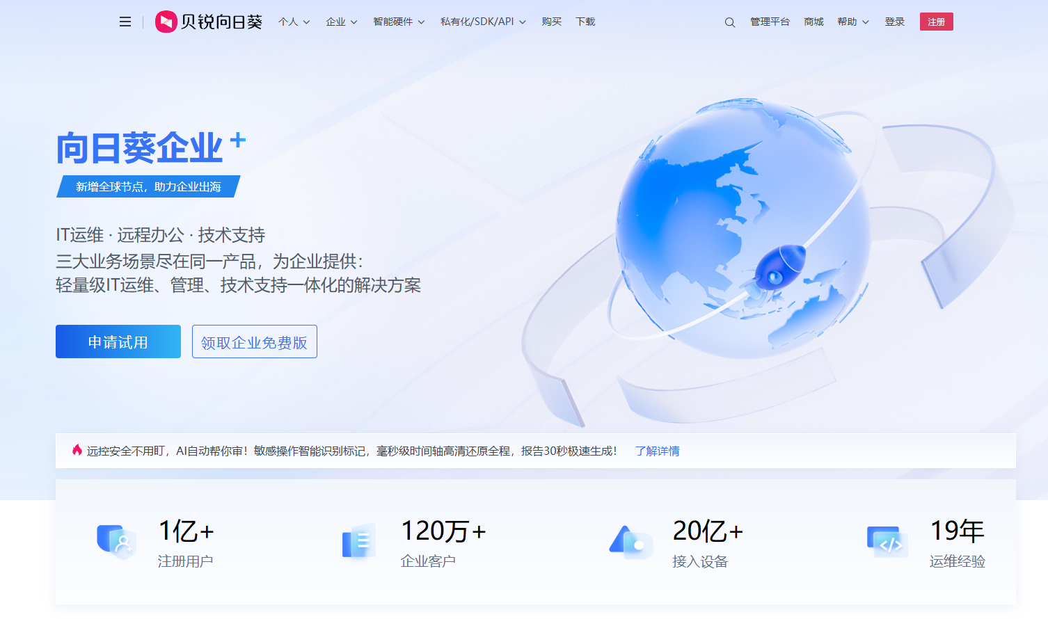Image resolution: width=1048 pixels, height=619 pixels.
Task: Go to the 购买 page
Action: click(551, 22)
